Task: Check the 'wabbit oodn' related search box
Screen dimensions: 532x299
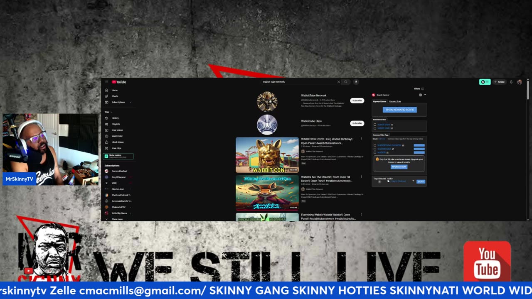Action: click(375, 128)
